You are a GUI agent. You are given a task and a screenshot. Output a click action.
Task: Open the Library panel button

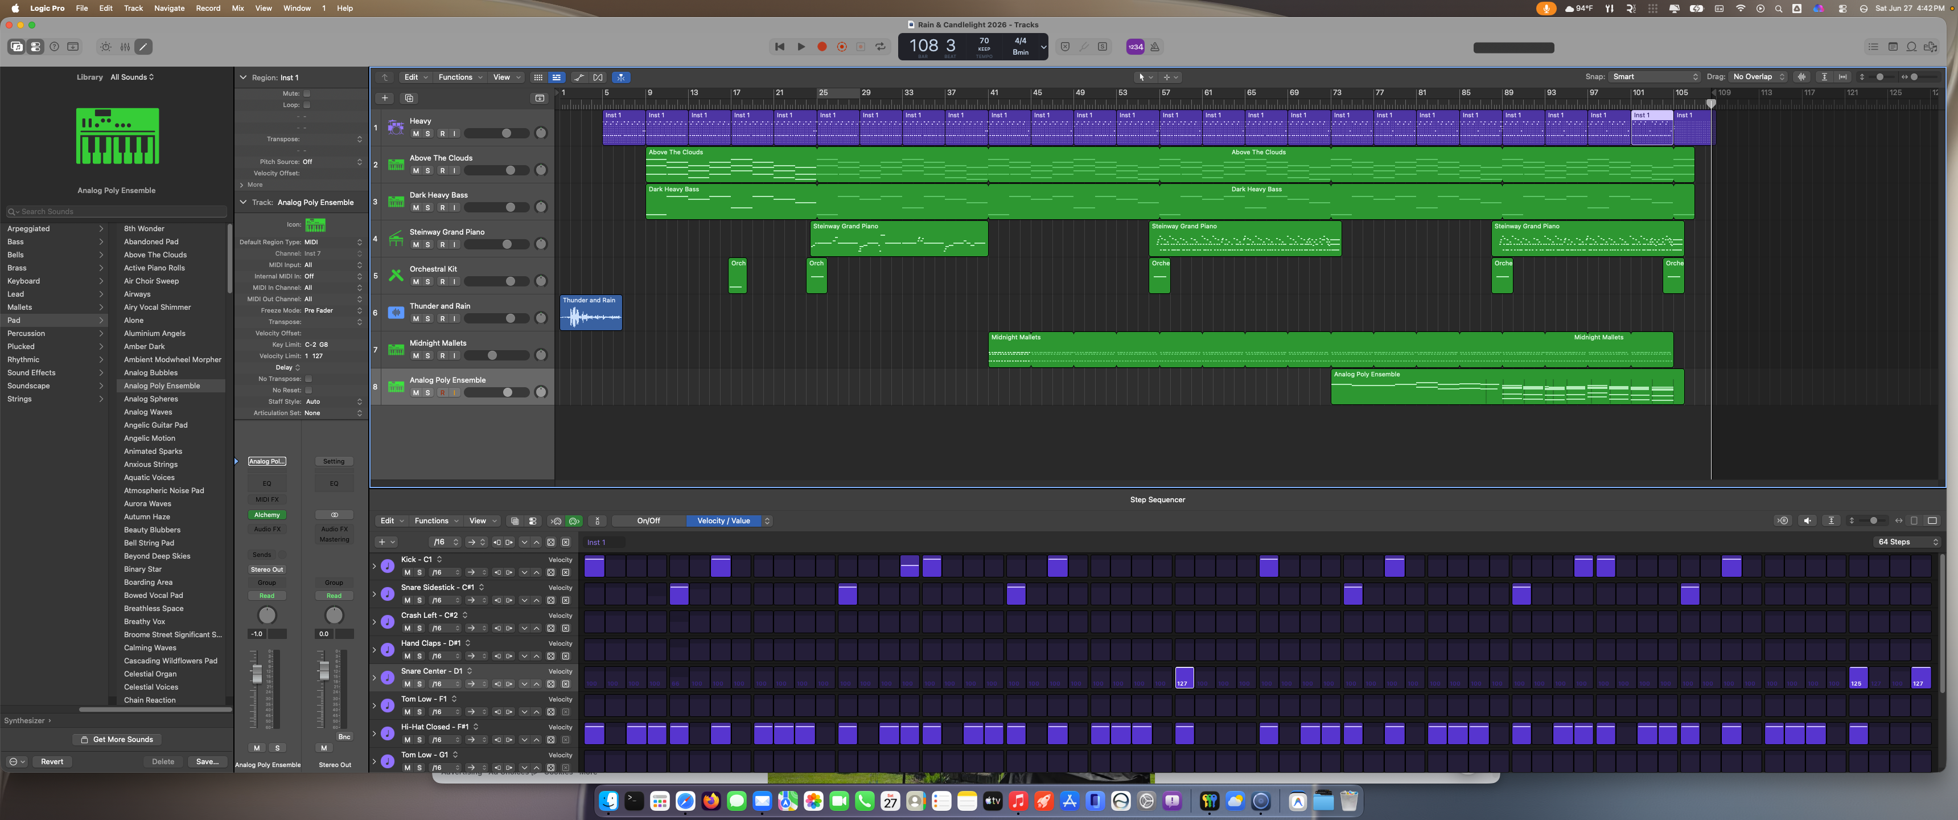(x=16, y=46)
